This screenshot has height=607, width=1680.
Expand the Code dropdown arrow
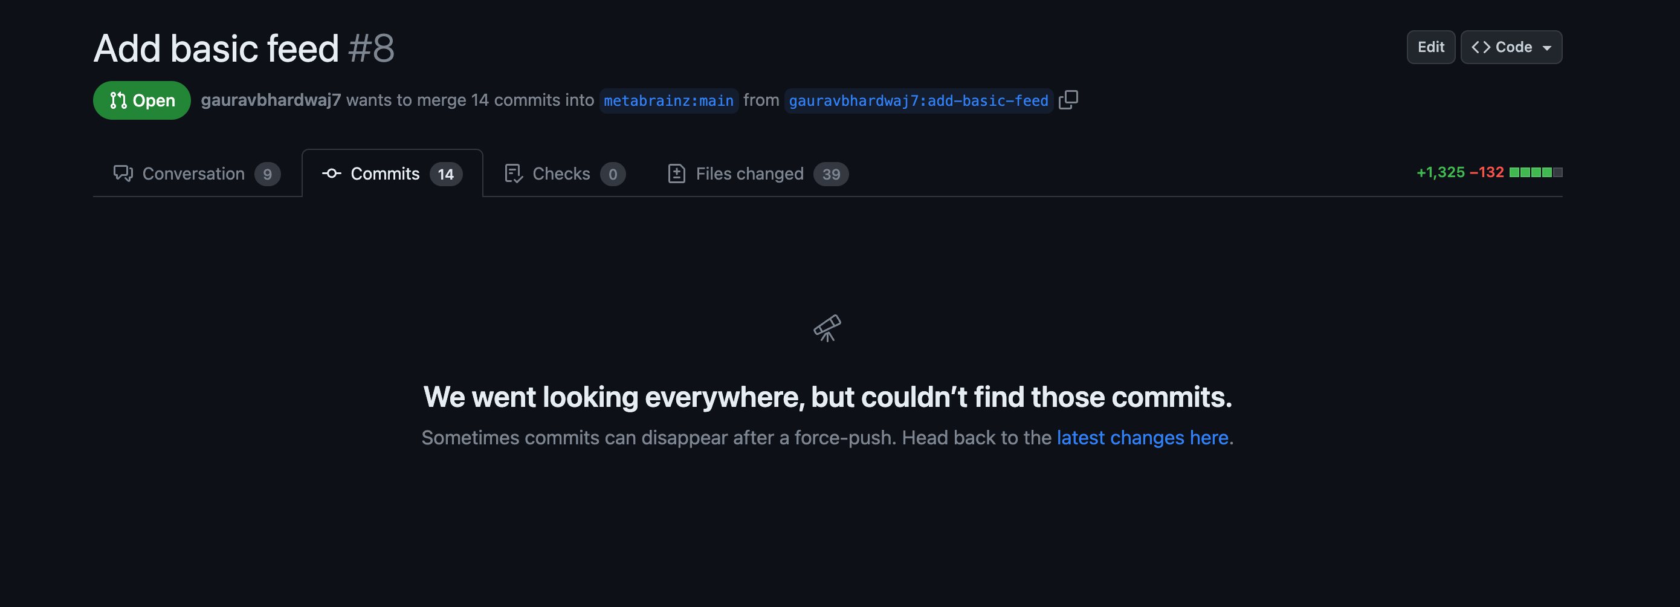click(x=1546, y=48)
